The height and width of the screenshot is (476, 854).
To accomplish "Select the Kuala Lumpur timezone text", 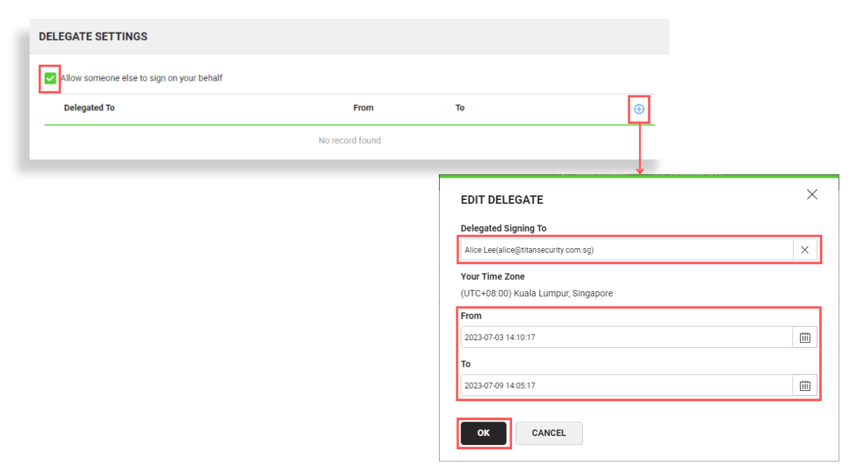I will coord(537,293).
